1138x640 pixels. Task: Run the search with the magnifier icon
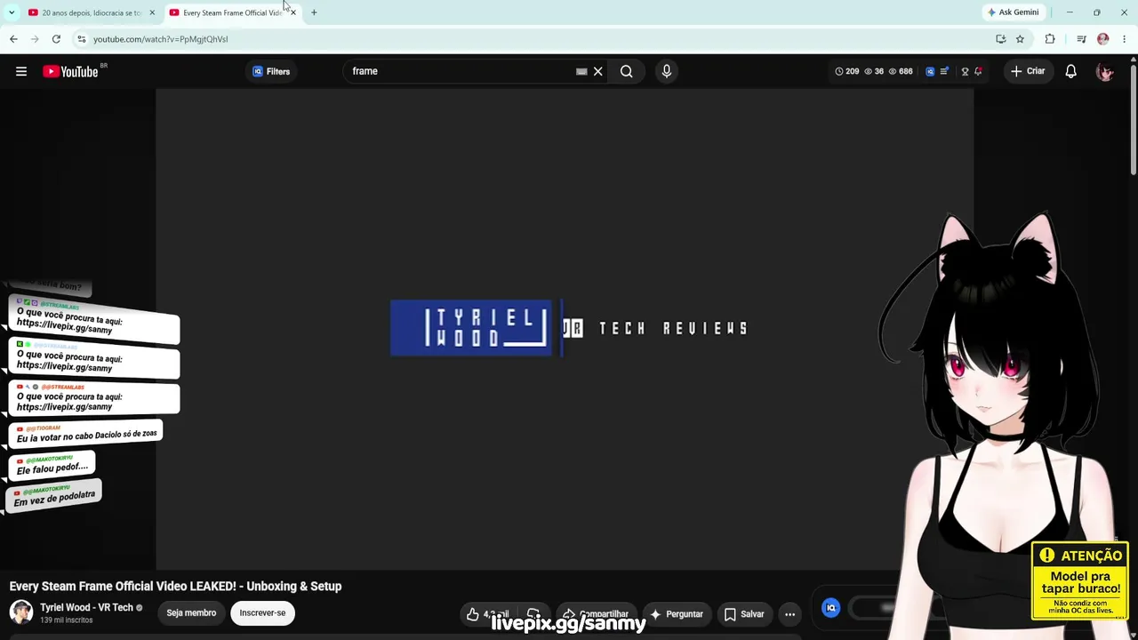tap(627, 71)
